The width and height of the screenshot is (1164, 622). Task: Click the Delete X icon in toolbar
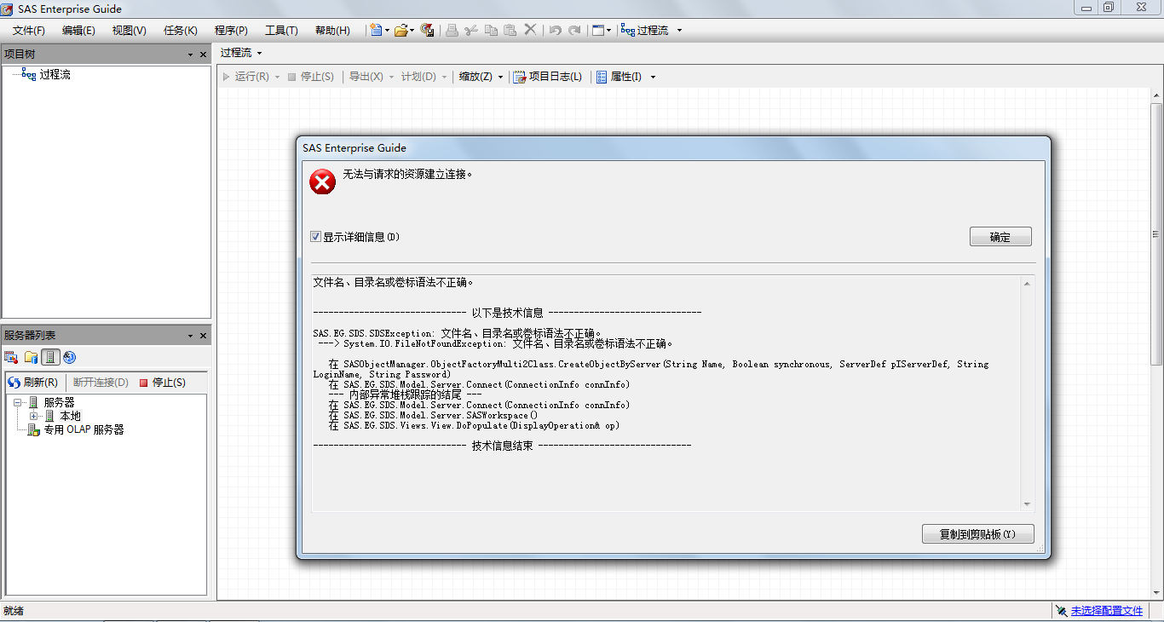(x=530, y=30)
